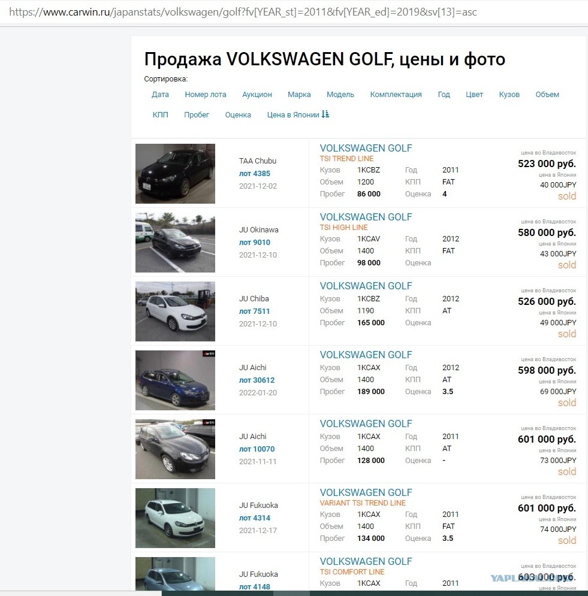This screenshot has width=588, height=596.
Task: Open VOLKSWAGEN GOLF title of lot 10070 listing
Action: (x=366, y=423)
